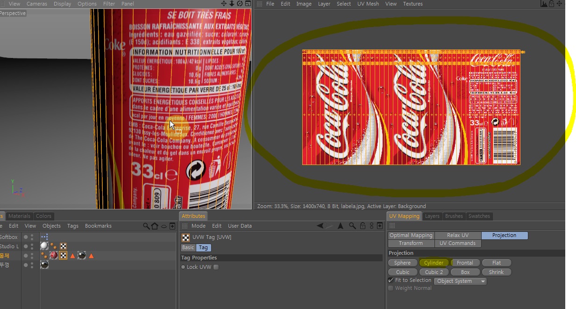Apply the Shrink projection

pos(497,272)
